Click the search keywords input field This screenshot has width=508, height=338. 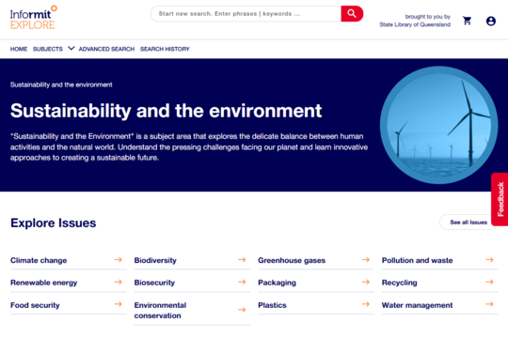point(246,13)
